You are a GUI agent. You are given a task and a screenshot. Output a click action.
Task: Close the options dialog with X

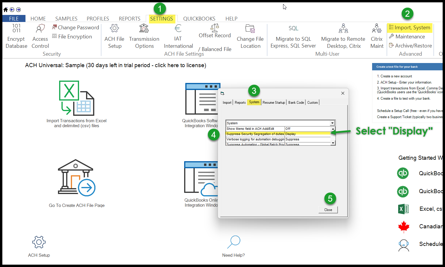coord(343,93)
